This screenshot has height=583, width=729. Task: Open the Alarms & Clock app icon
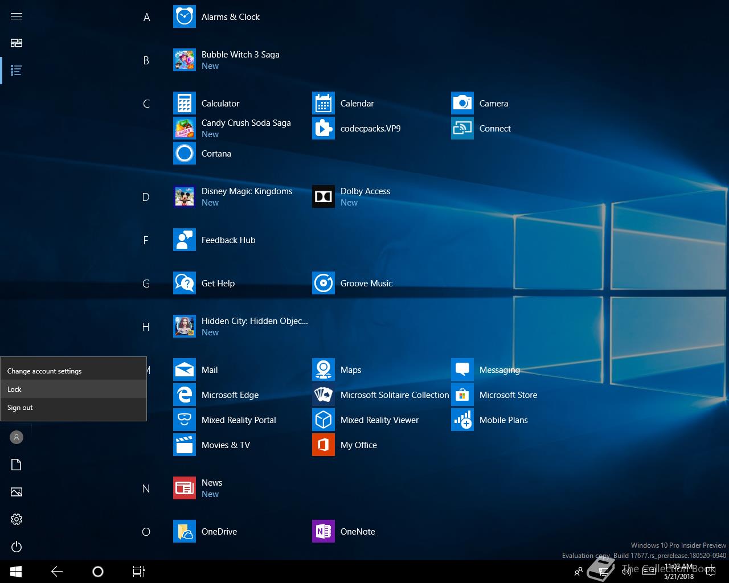tap(185, 17)
